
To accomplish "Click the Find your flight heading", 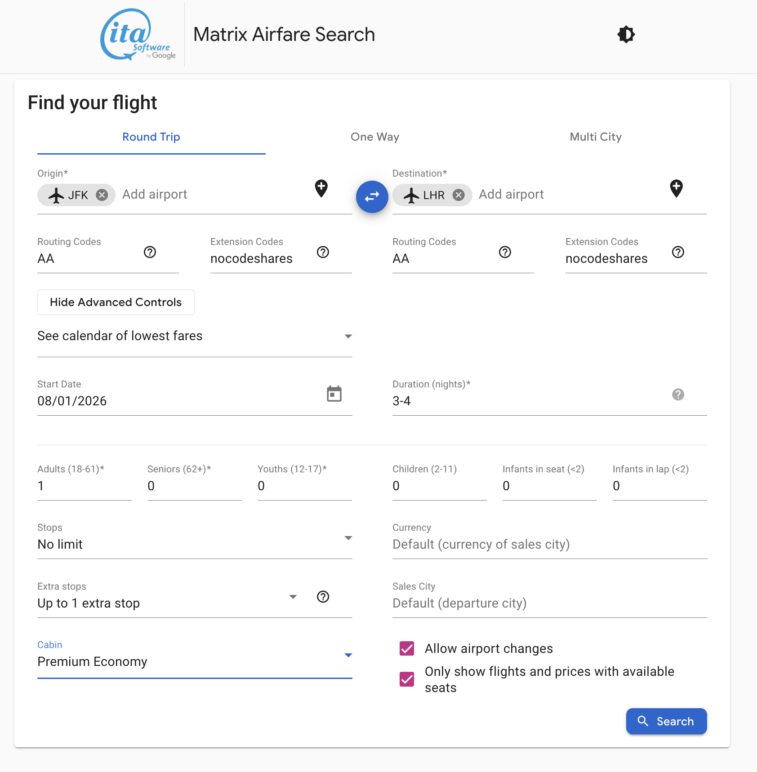I will tap(93, 103).
